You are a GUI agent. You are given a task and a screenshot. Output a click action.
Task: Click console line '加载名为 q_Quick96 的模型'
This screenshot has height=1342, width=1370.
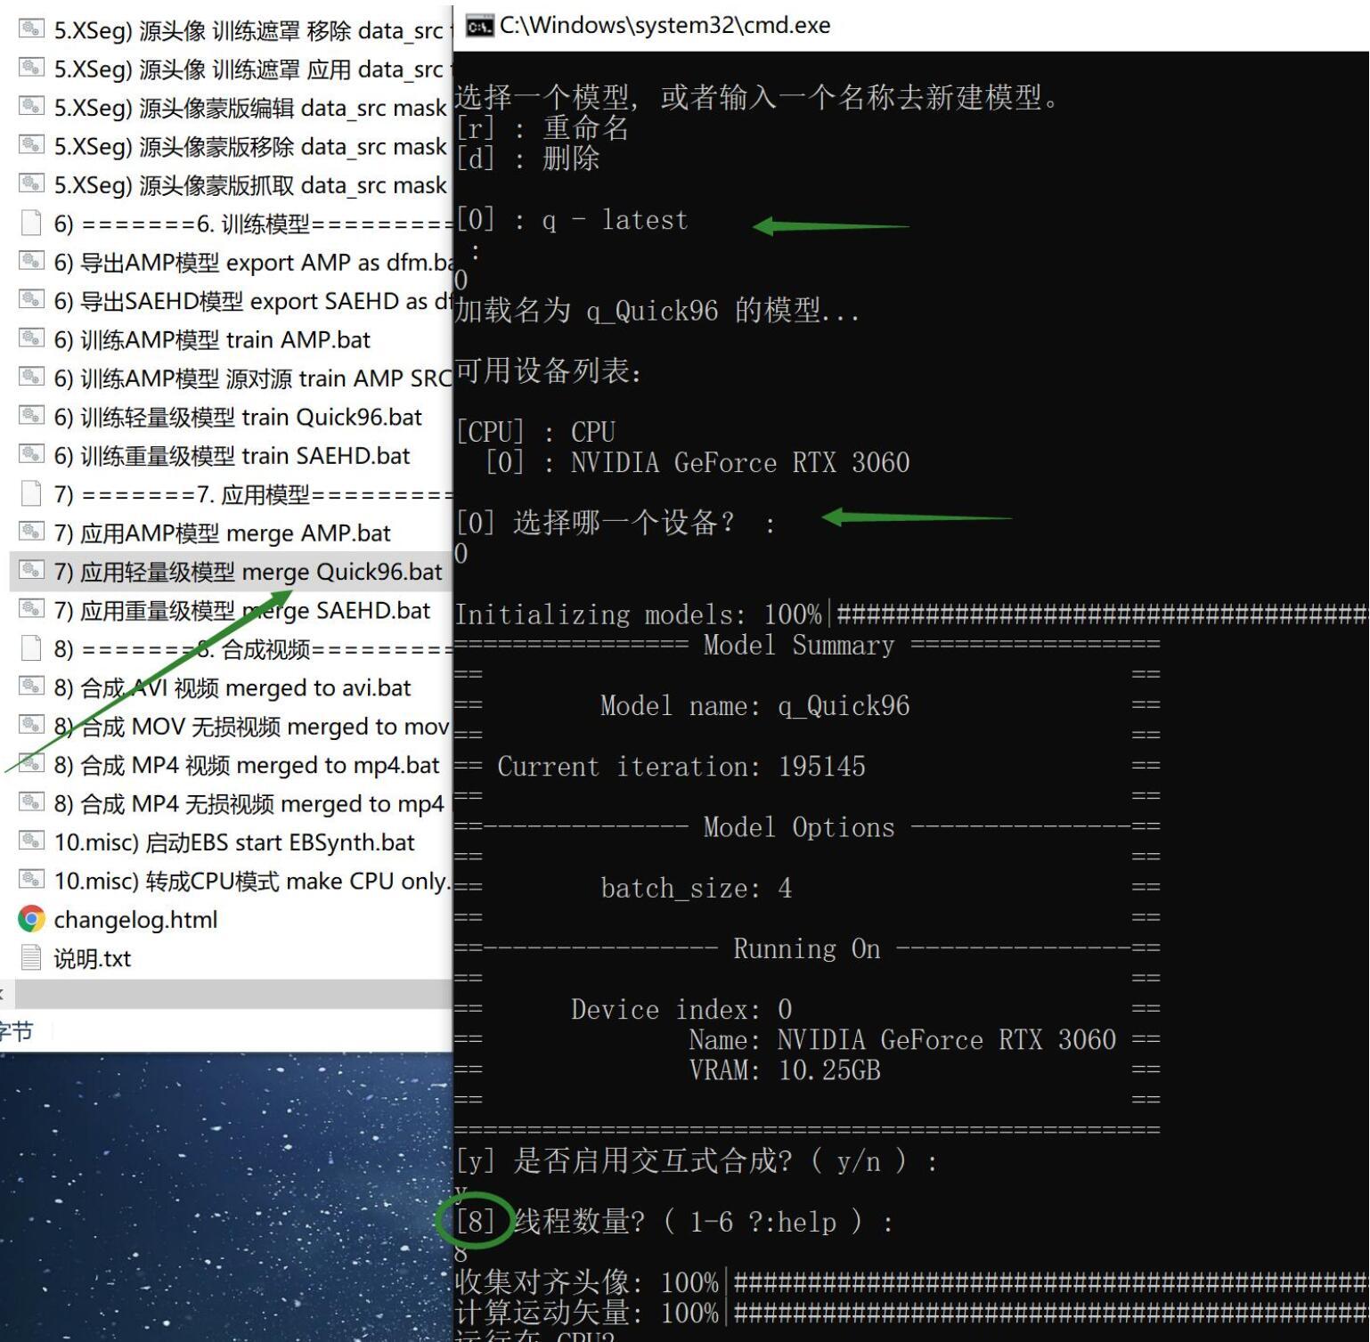657,311
